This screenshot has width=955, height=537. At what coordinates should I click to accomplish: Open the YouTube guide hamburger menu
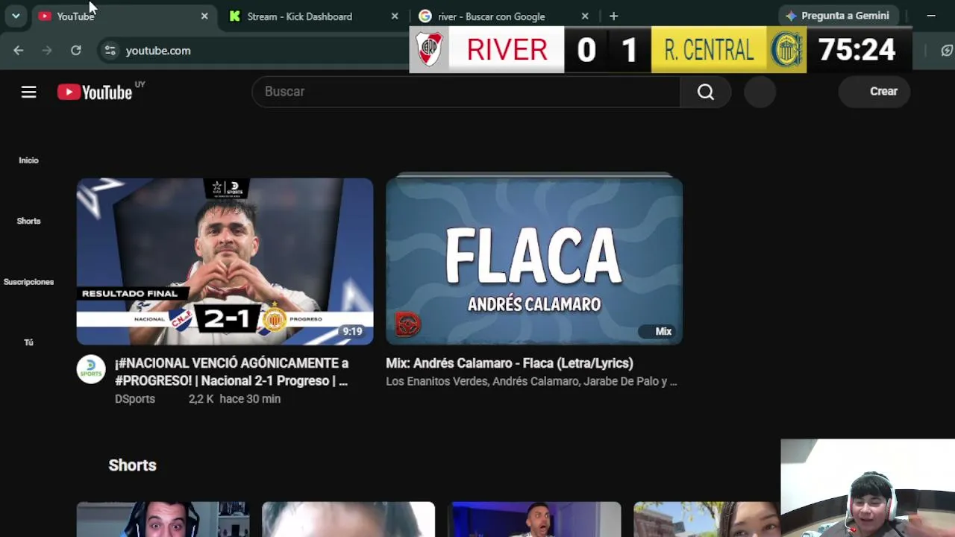(x=28, y=92)
